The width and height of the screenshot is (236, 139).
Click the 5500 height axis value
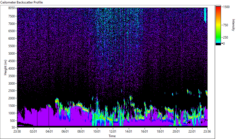12,46
